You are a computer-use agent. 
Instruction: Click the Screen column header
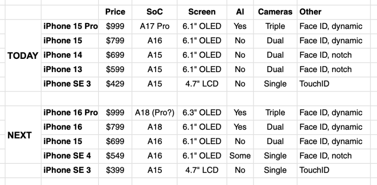pyautogui.click(x=202, y=12)
